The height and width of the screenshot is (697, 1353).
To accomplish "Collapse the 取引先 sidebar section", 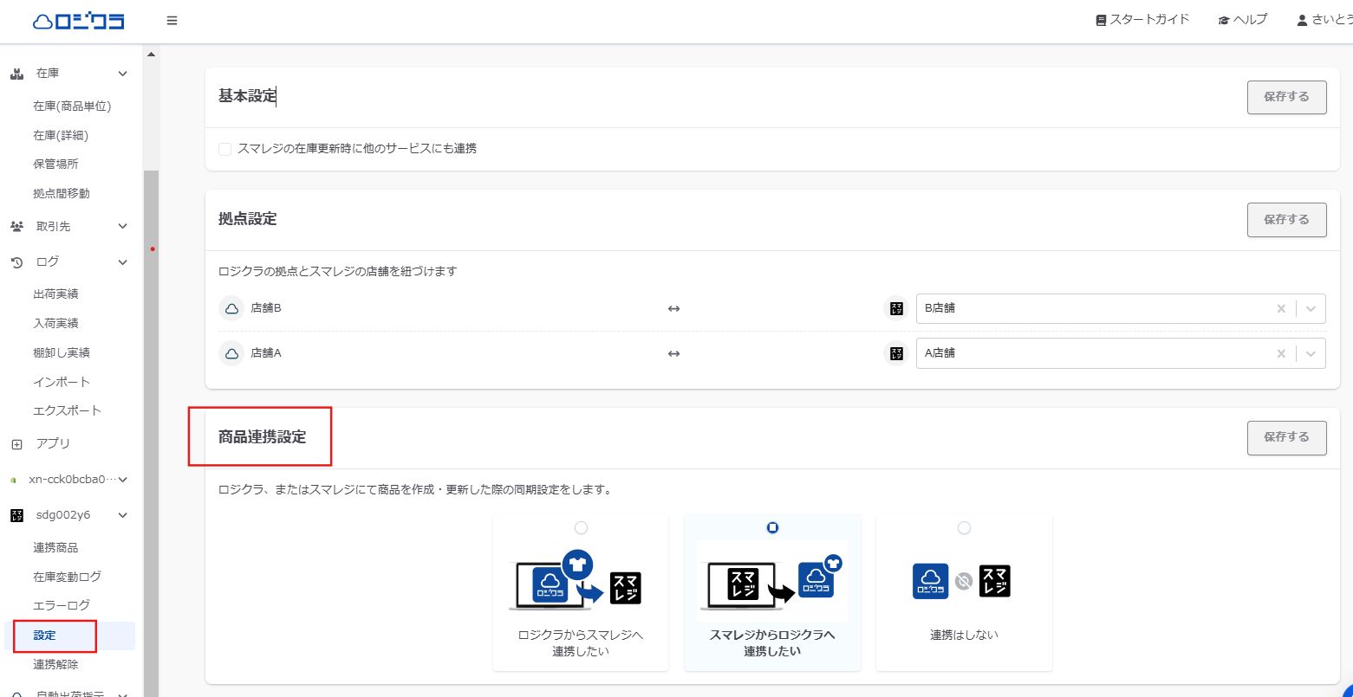I will point(123,227).
